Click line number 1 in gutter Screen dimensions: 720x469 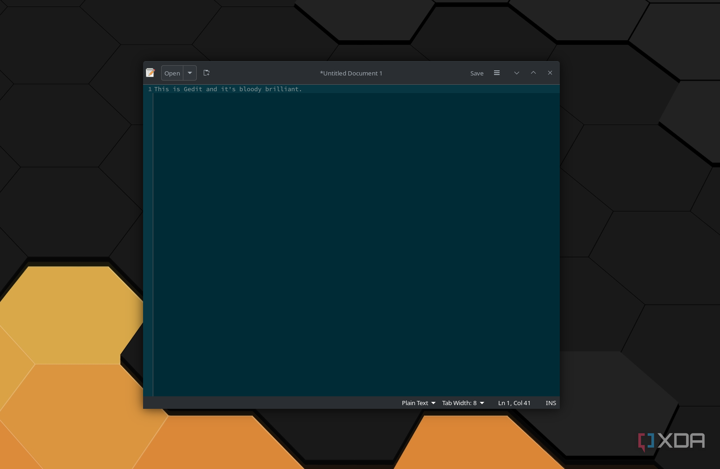click(150, 89)
